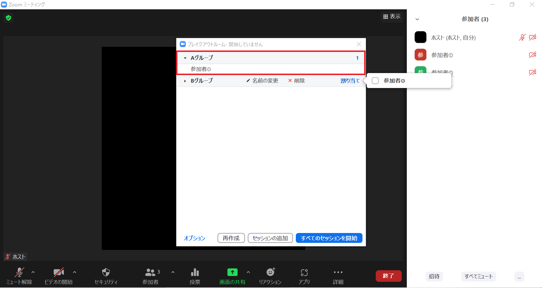Open the オプション link

(194, 238)
